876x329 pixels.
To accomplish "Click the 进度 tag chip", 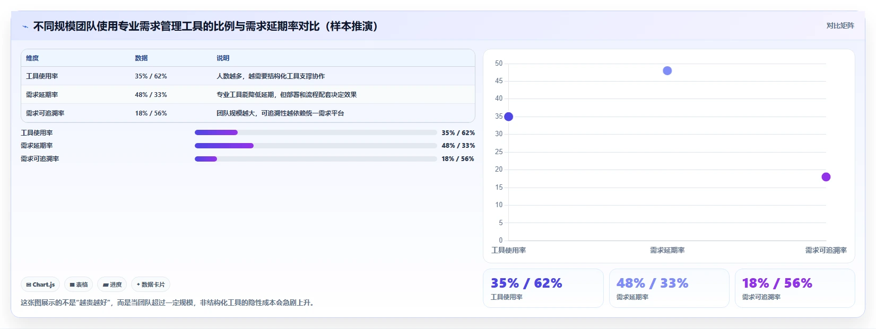I will pyautogui.click(x=112, y=284).
